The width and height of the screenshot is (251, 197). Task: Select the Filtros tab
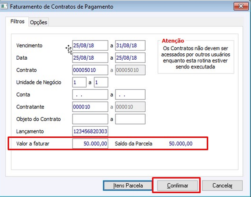pyautogui.click(x=17, y=21)
